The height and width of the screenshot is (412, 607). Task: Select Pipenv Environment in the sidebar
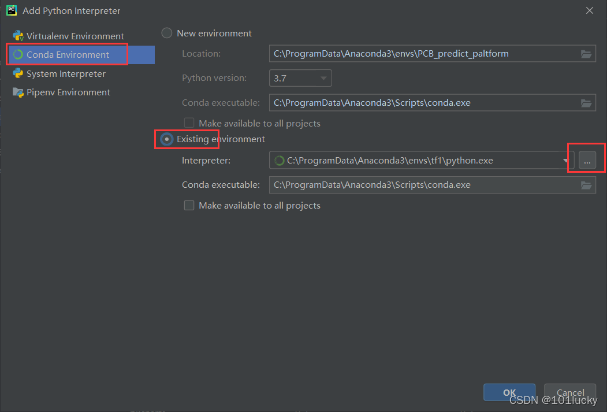pyautogui.click(x=81, y=92)
